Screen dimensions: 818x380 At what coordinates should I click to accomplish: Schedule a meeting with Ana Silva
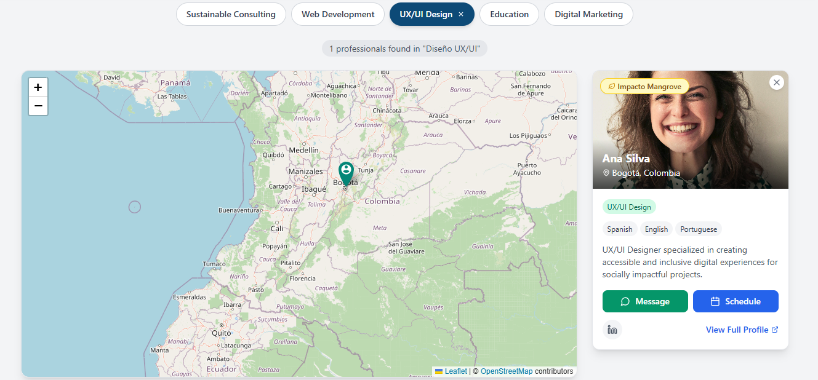pos(736,301)
